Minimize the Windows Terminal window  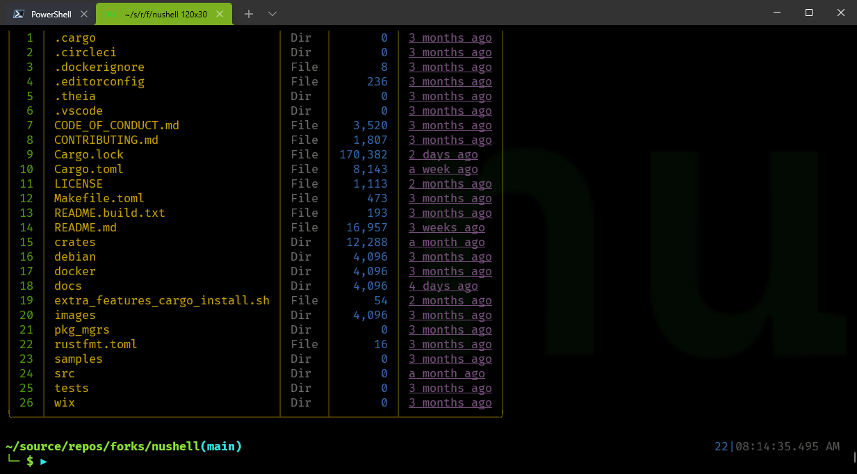(776, 12)
